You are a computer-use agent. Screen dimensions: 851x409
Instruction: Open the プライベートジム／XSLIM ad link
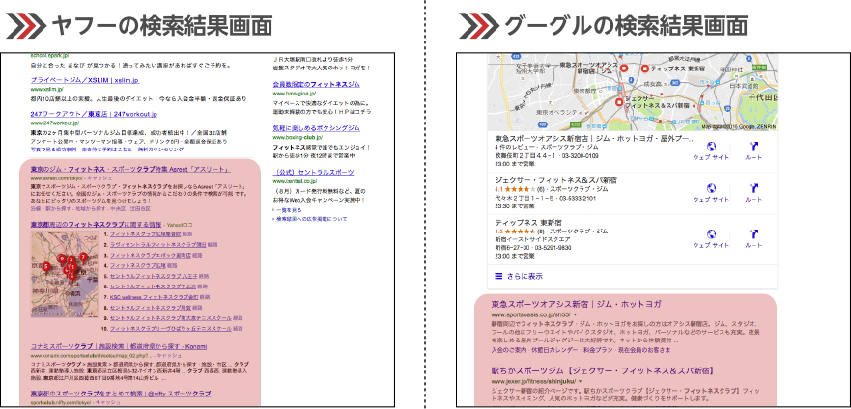coord(85,80)
